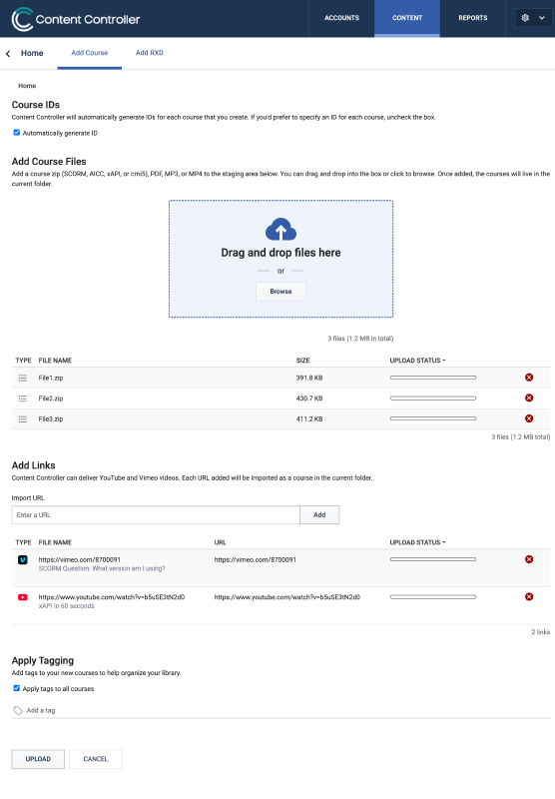Switch to the Add Course tab
The height and width of the screenshot is (799, 555).
pos(90,53)
